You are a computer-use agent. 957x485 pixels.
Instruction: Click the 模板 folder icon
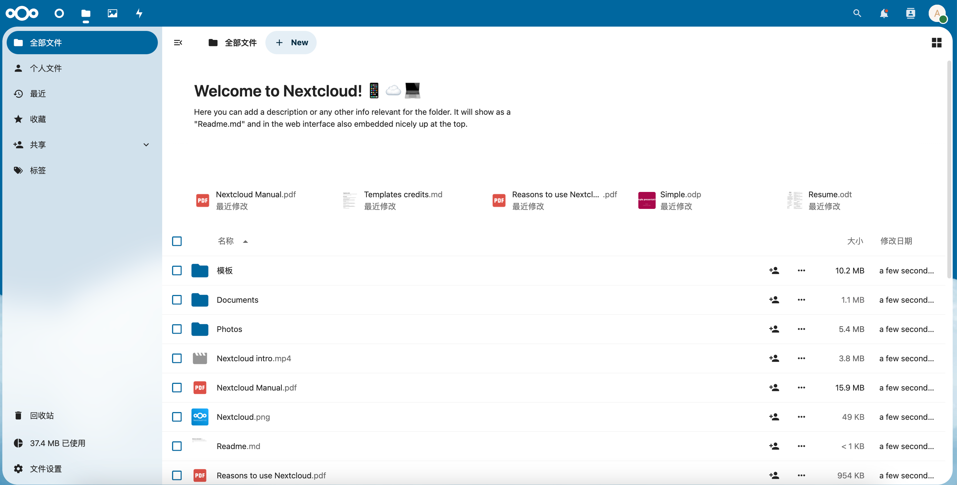[200, 270]
